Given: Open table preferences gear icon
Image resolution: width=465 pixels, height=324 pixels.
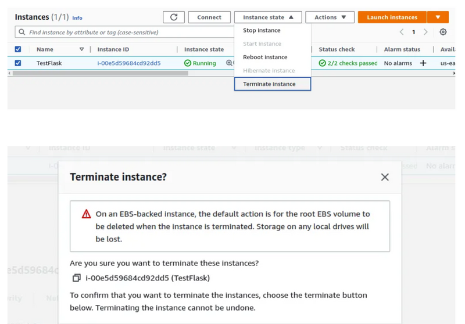Looking at the screenshot, I should pos(443,33).
